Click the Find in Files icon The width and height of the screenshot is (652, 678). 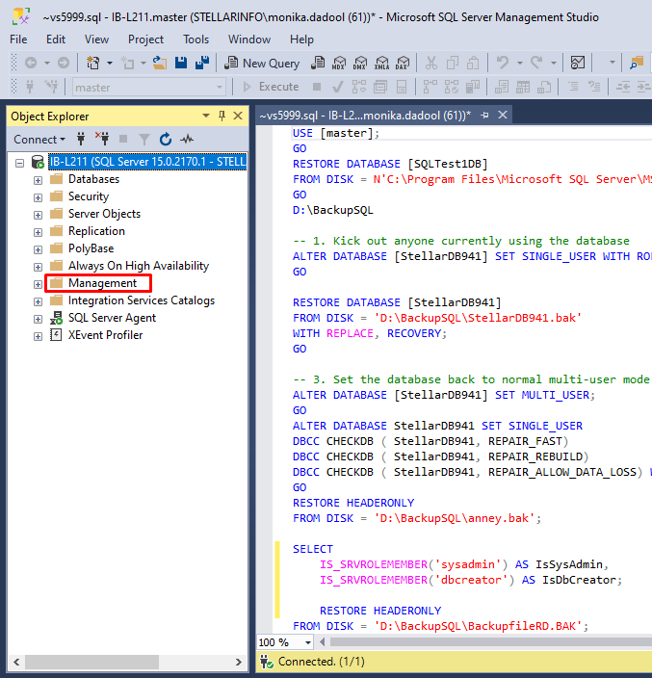coord(636,64)
